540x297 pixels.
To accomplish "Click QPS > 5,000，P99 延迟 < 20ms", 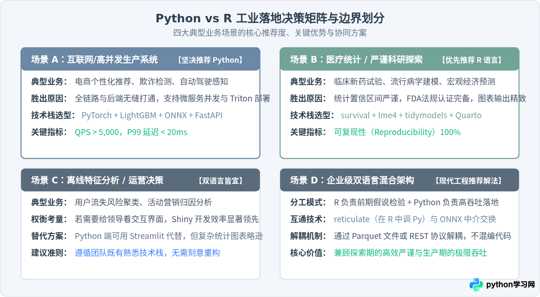I will (131, 132).
